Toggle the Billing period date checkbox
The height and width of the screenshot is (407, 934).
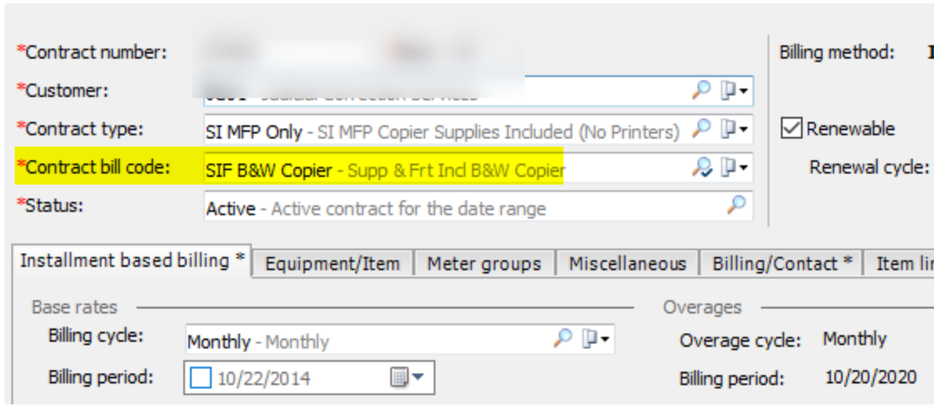click(200, 378)
